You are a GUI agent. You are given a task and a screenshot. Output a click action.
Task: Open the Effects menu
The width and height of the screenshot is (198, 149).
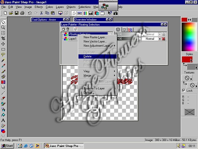pyautogui.click(x=39, y=7)
